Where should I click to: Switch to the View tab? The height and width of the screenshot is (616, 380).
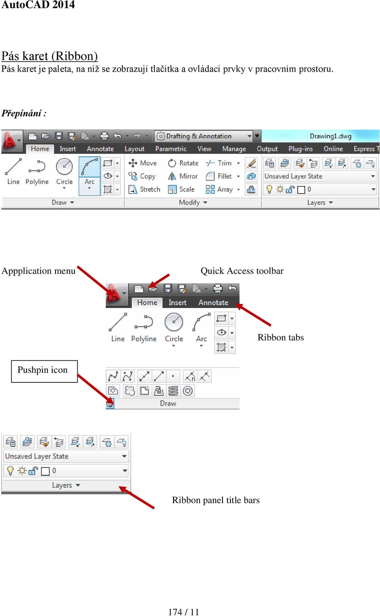204,149
